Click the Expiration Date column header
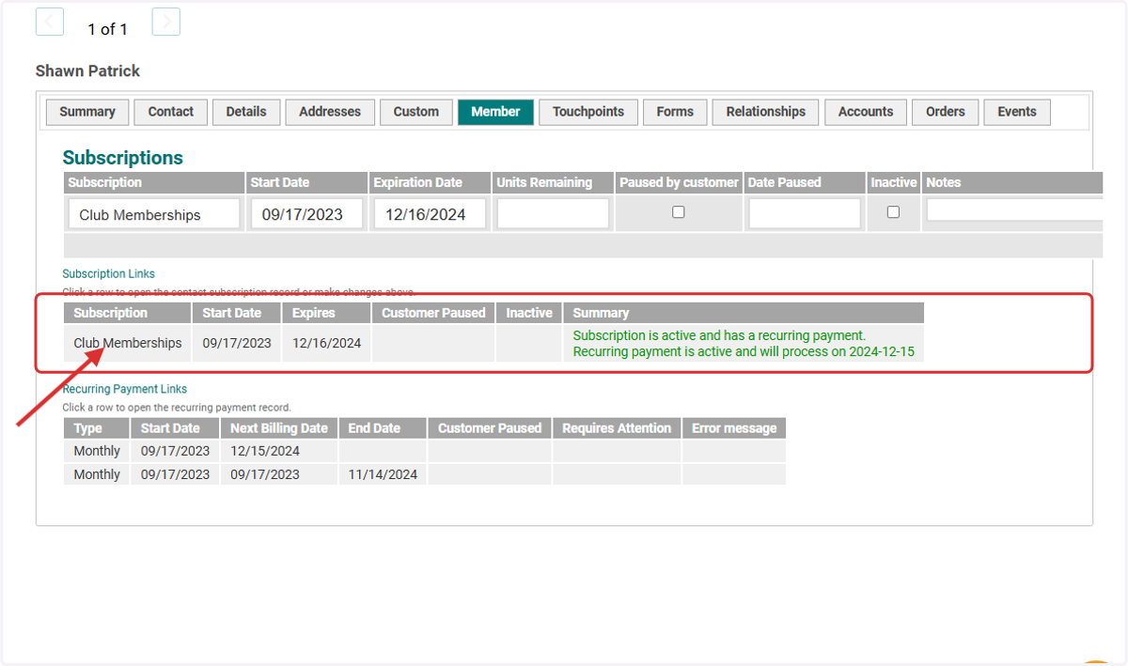Image resolution: width=1128 pixels, height=666 pixels. [430, 183]
